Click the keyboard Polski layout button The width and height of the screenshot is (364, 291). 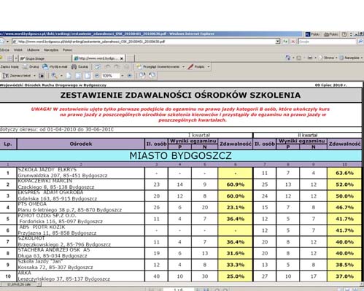tap(331, 34)
